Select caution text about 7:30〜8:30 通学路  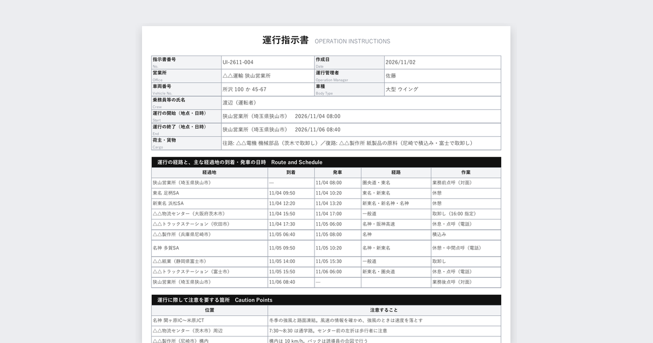click(x=329, y=331)
